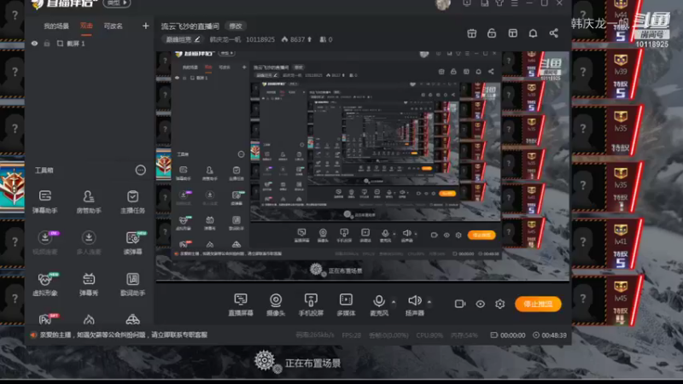Add a new scene with plus
Image resolution: width=683 pixels, height=384 pixels.
coord(145,26)
